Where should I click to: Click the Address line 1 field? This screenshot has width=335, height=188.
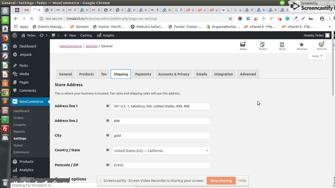pyautogui.click(x=161, y=106)
